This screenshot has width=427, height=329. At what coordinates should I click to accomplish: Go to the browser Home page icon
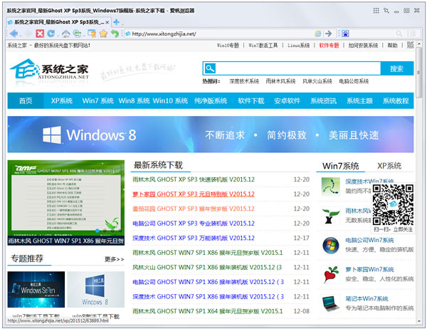pos(65,33)
